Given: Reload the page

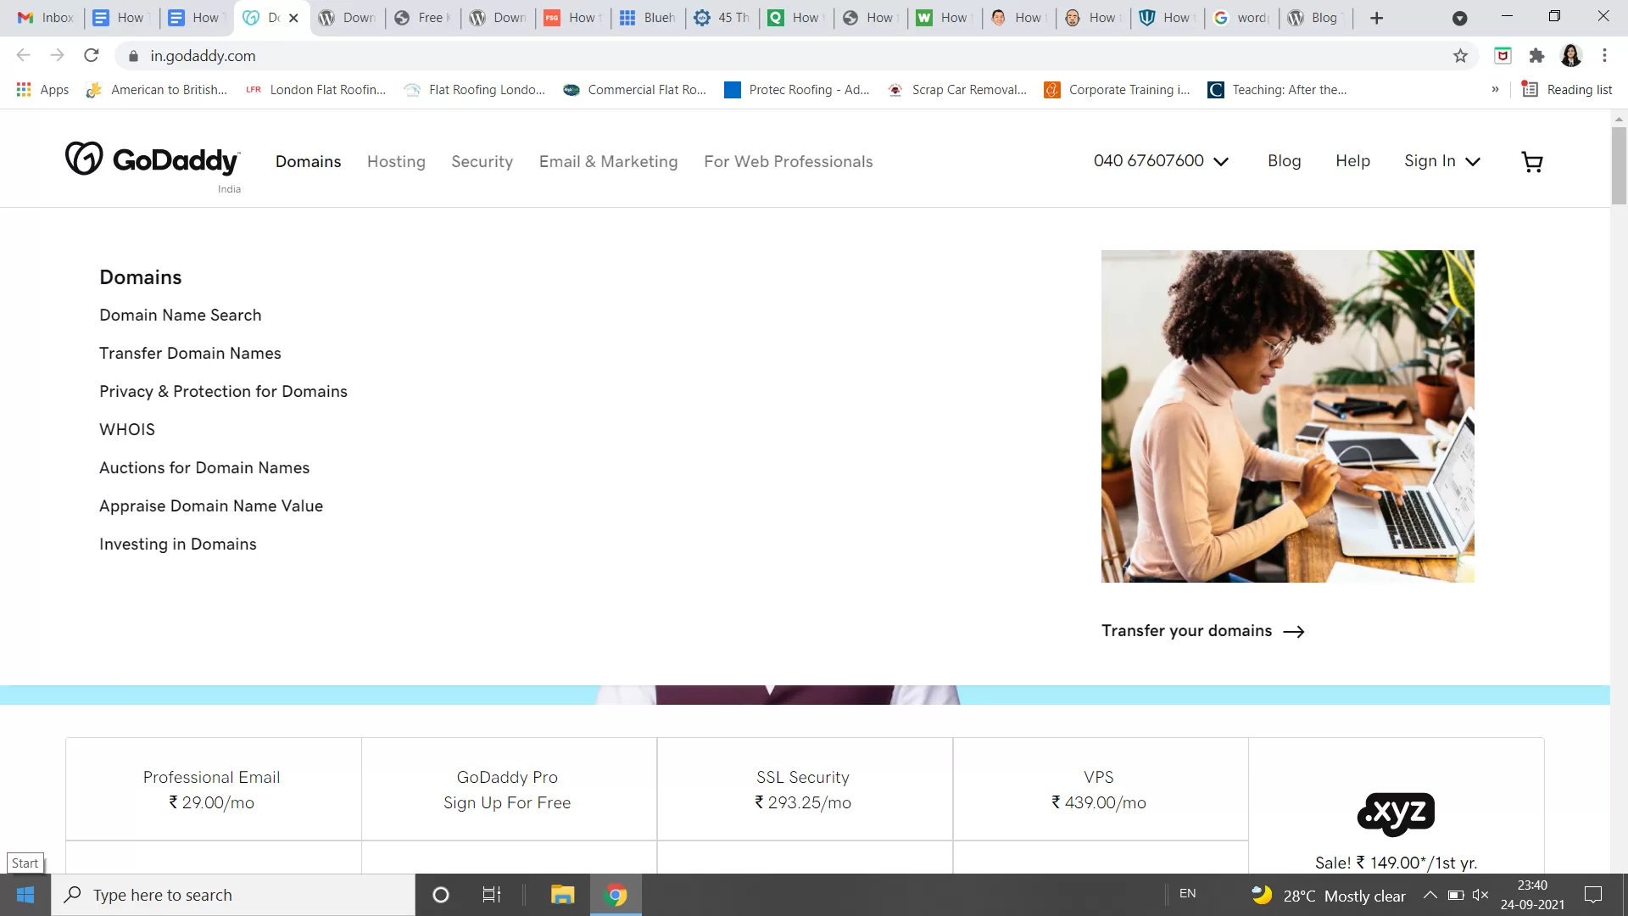Looking at the screenshot, I should click(x=92, y=56).
